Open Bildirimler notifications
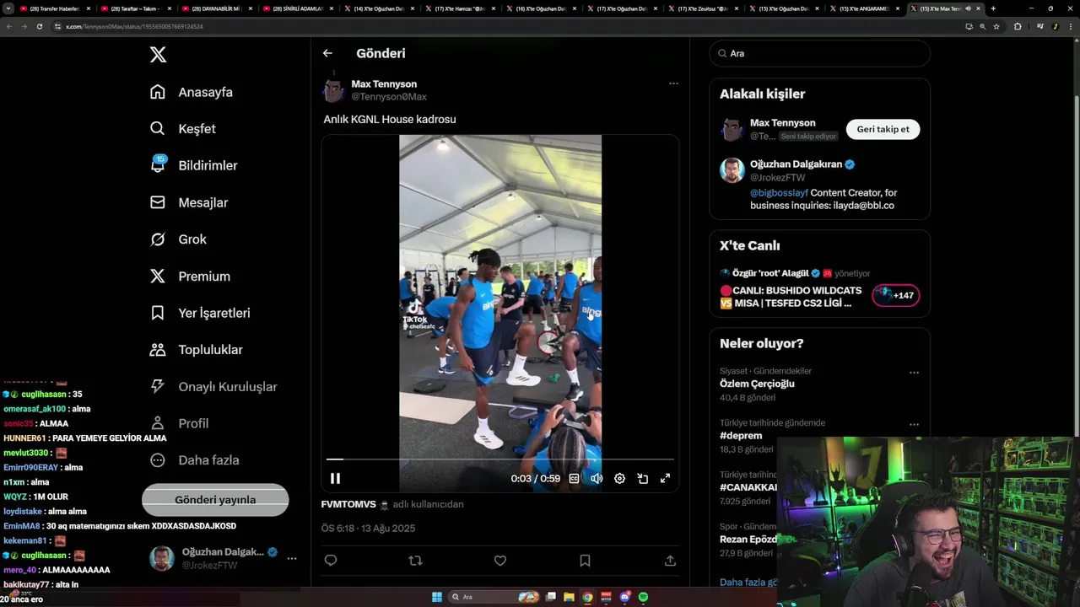1080x607 pixels. coord(193,165)
